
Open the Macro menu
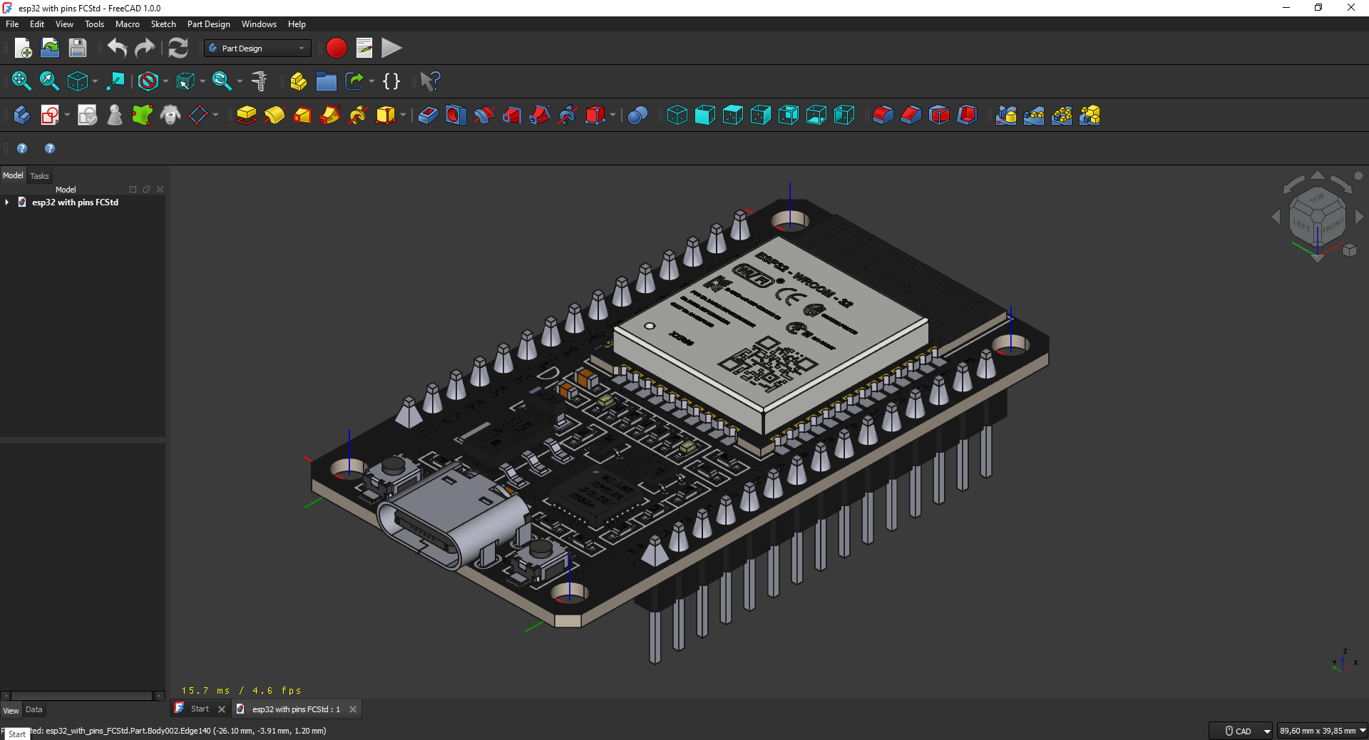tap(128, 24)
